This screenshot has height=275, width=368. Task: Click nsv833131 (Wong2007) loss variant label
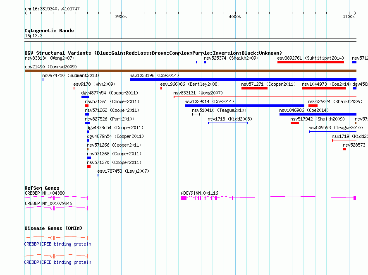tap(198, 93)
